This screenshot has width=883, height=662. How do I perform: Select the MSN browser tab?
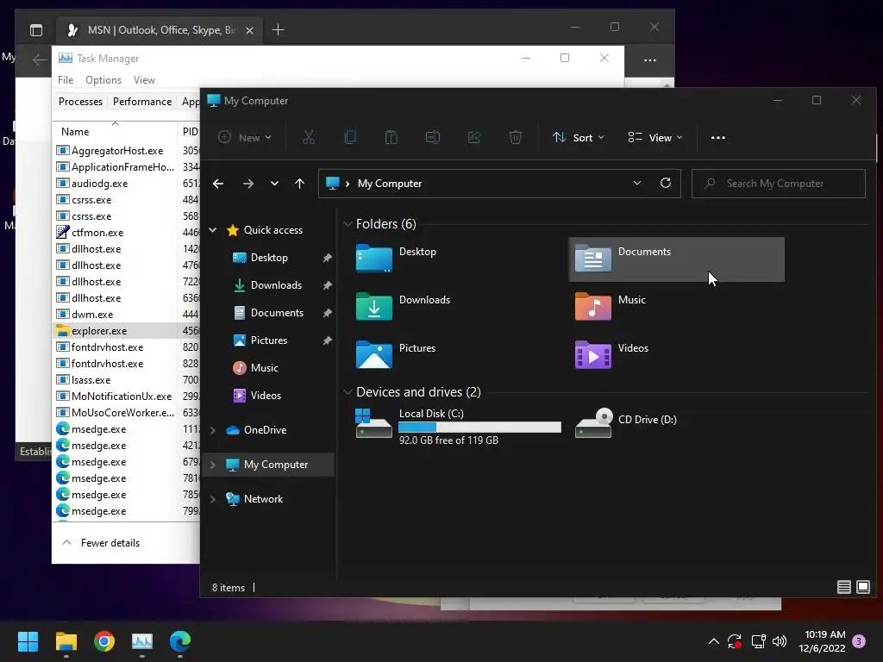(160, 30)
